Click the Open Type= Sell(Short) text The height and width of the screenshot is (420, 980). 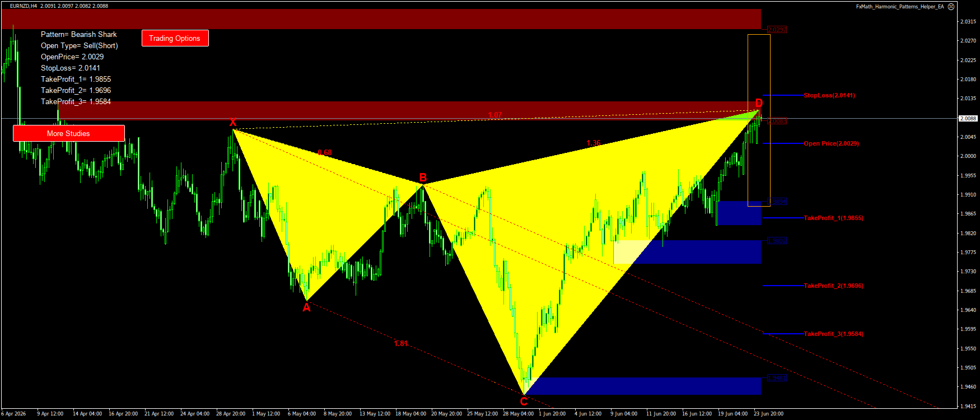pos(80,45)
